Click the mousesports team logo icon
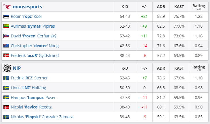210x124 pixels. point(7,7)
